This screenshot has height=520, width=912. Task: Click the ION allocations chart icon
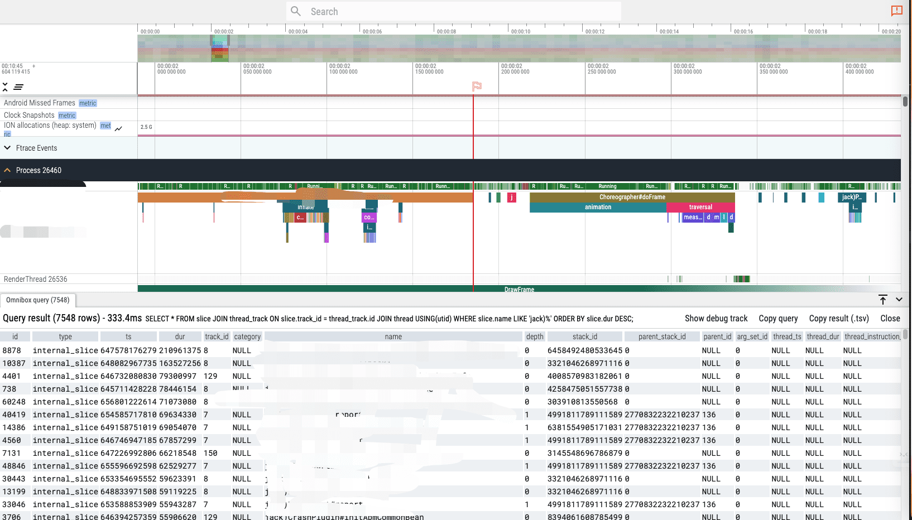[118, 128]
